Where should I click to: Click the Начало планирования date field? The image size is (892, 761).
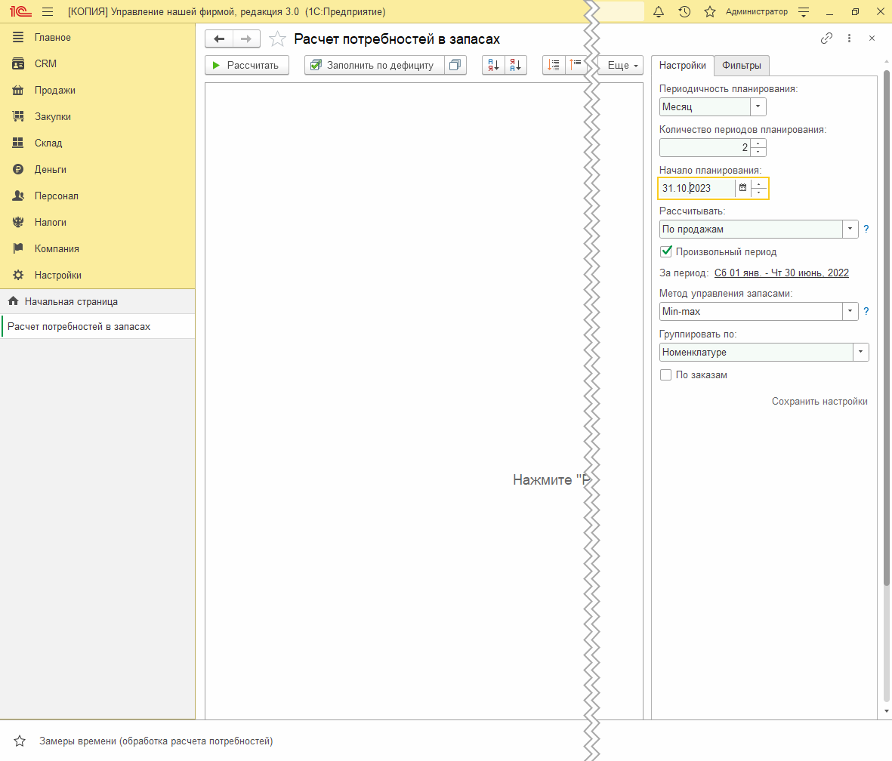click(x=696, y=188)
